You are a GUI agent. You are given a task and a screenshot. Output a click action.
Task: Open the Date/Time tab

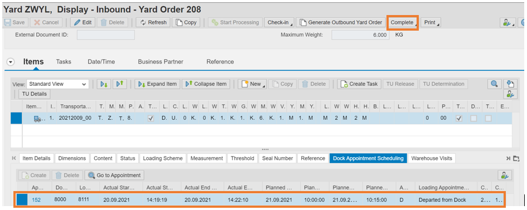coord(101,62)
